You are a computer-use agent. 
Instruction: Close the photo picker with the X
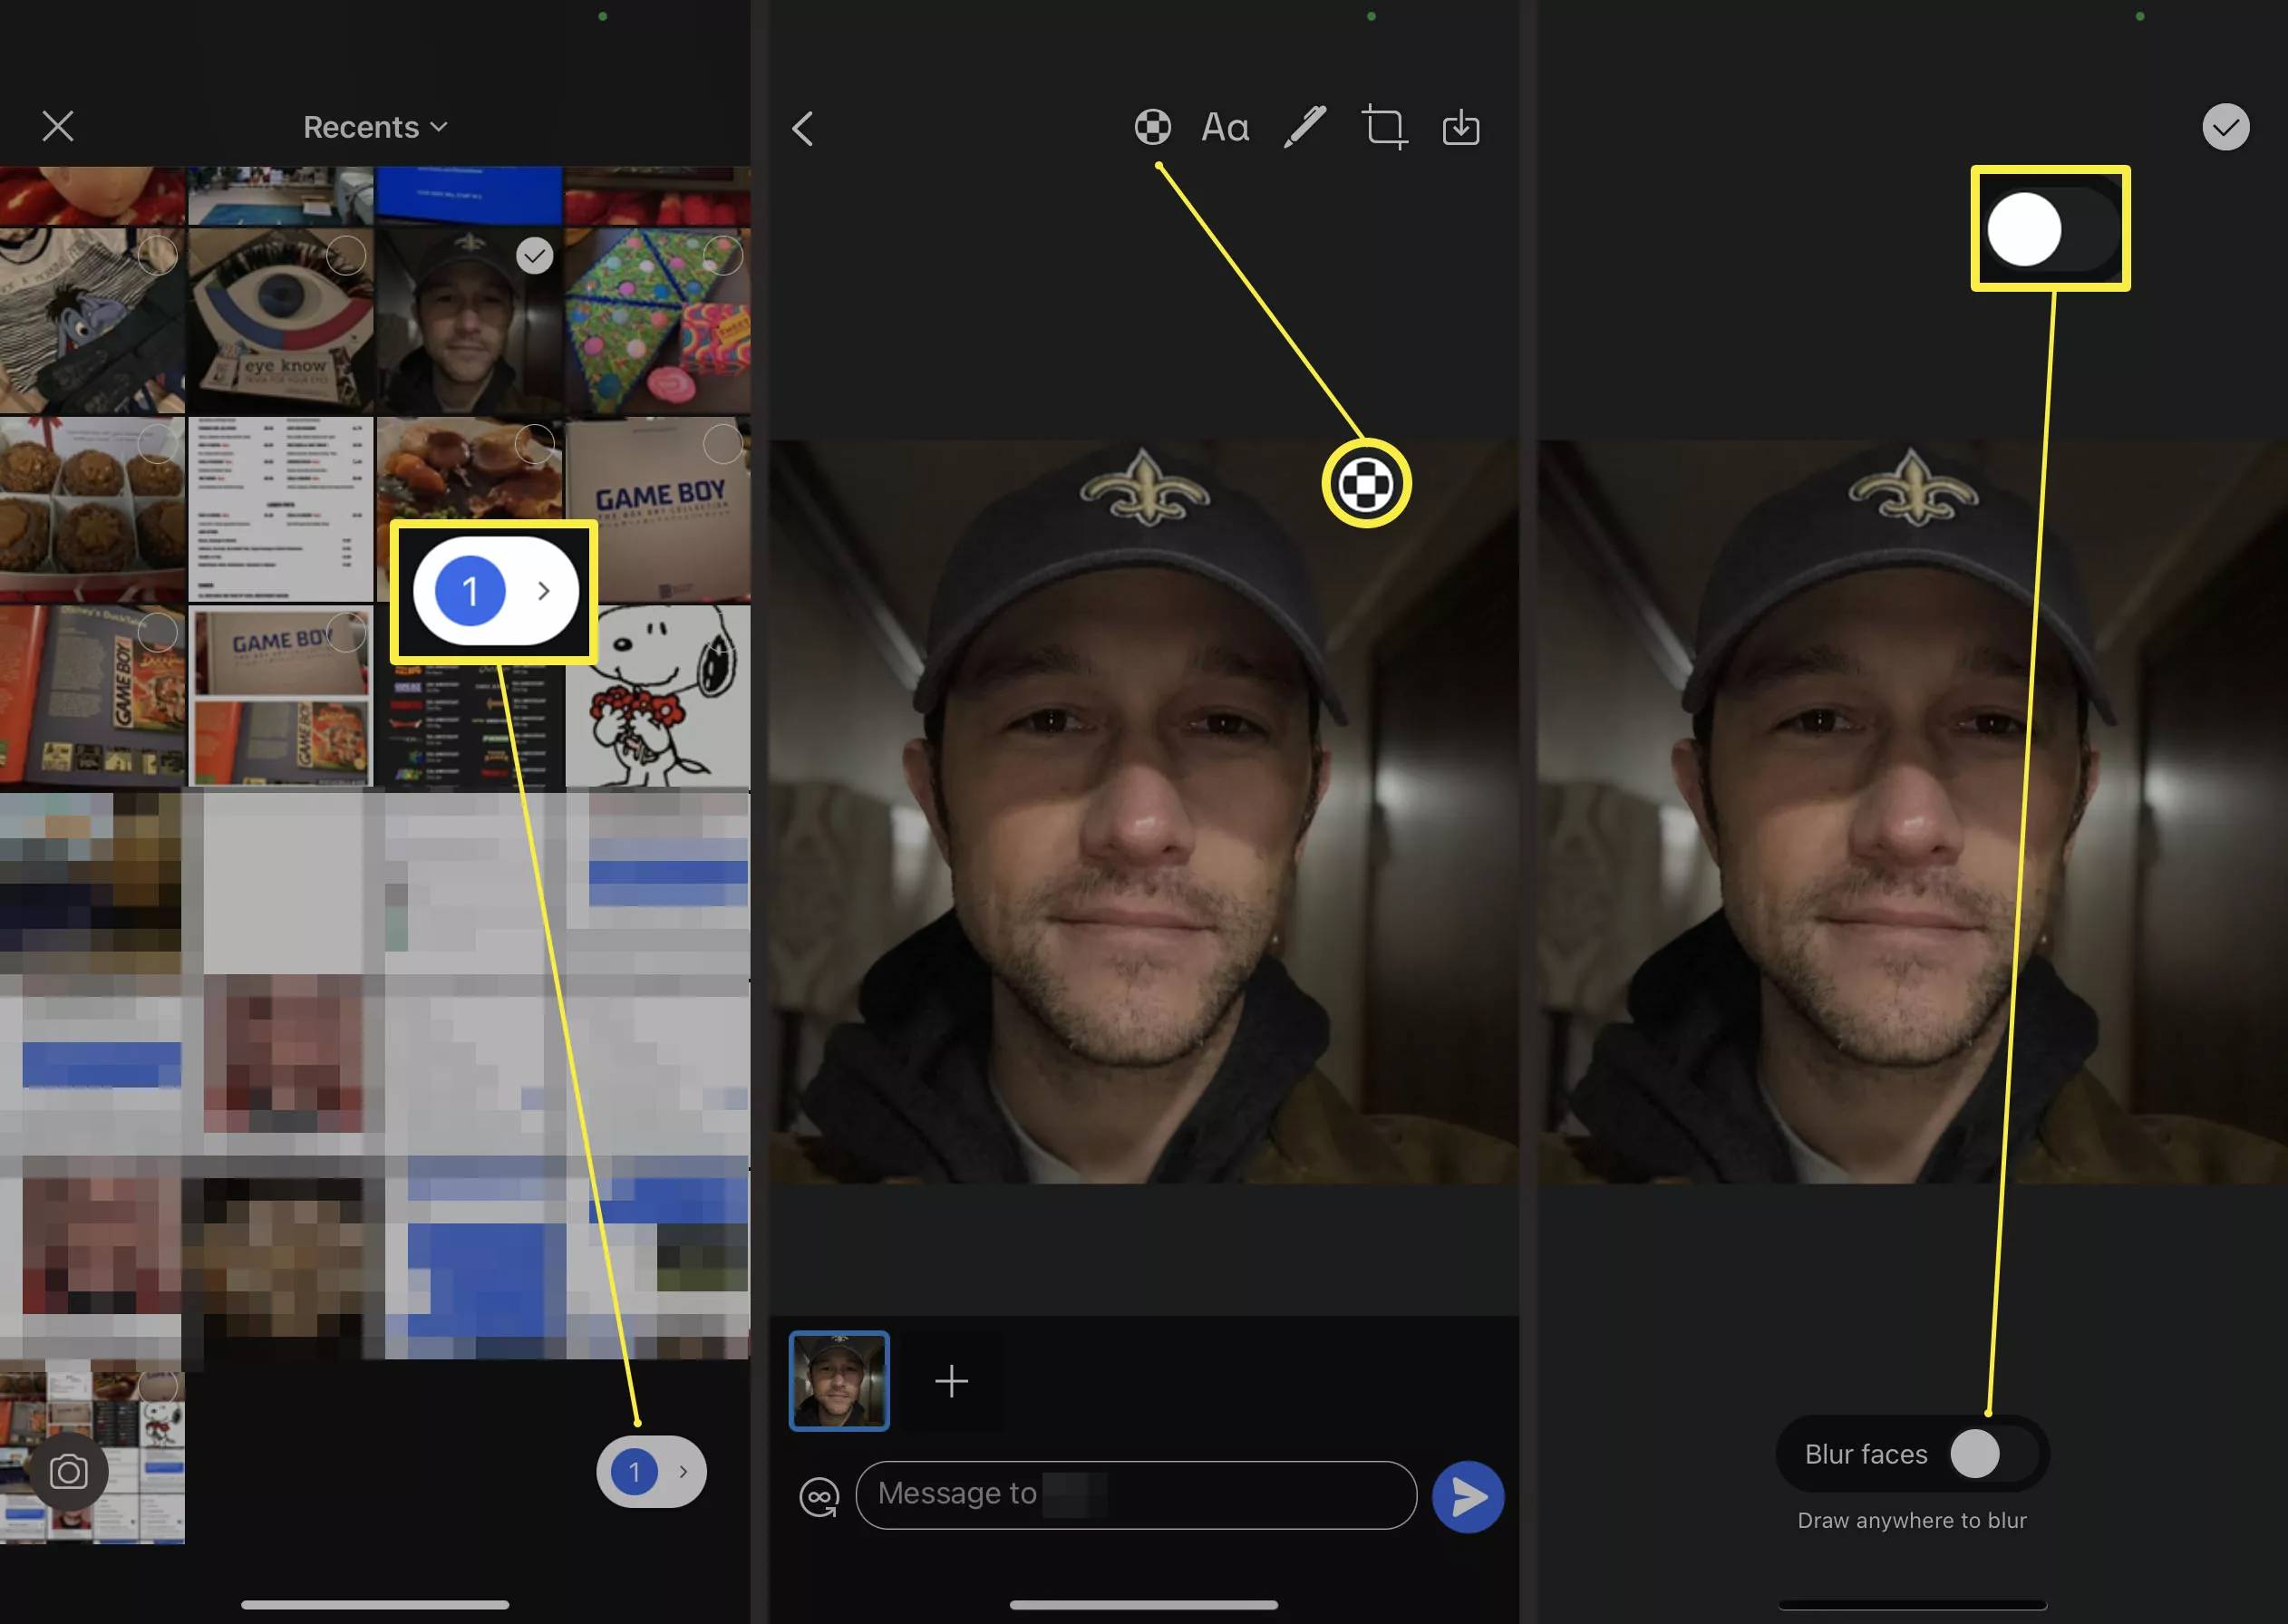point(58,126)
